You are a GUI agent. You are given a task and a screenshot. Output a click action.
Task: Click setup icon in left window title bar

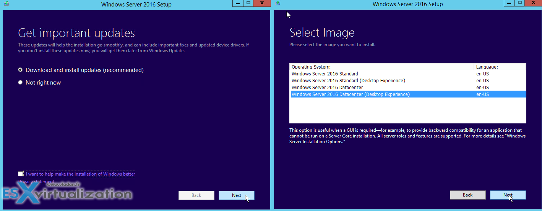click(6, 3)
